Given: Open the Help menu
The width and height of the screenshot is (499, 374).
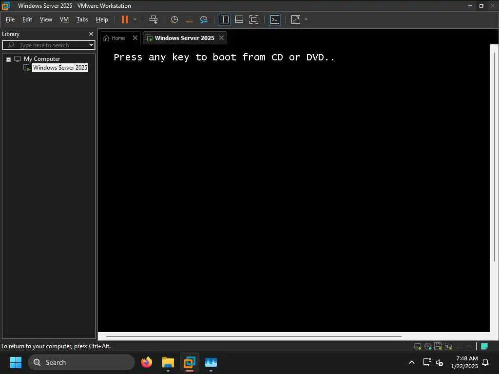Looking at the screenshot, I should [x=102, y=19].
